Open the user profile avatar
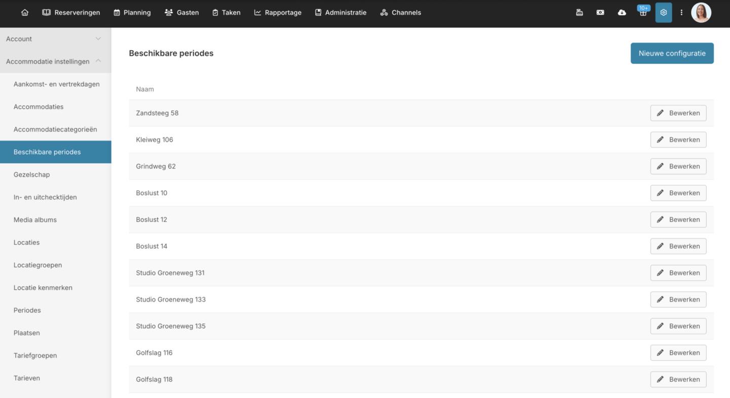This screenshot has width=730, height=398. coord(701,13)
